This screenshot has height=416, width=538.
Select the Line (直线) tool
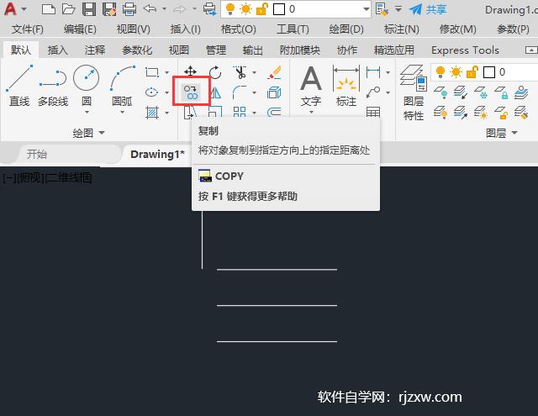pyautogui.click(x=19, y=85)
